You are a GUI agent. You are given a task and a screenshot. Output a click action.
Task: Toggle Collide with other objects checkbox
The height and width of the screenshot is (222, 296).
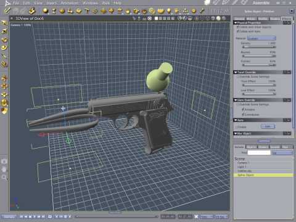pyautogui.click(x=238, y=27)
